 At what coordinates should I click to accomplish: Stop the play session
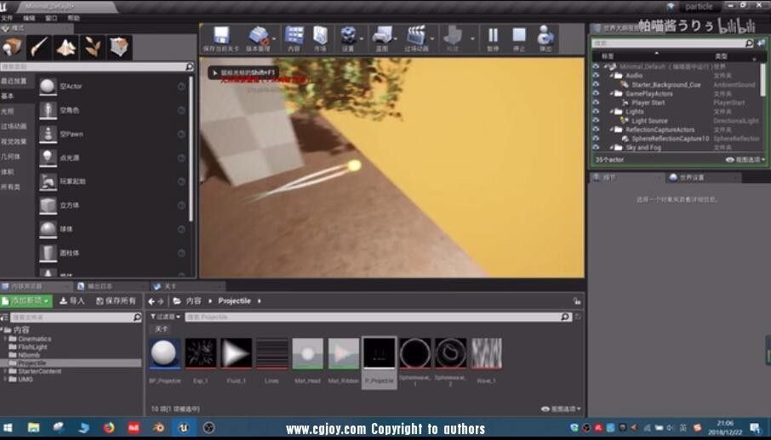click(x=519, y=38)
